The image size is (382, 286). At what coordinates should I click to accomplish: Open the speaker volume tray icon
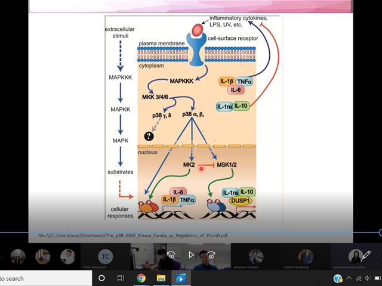367,278
